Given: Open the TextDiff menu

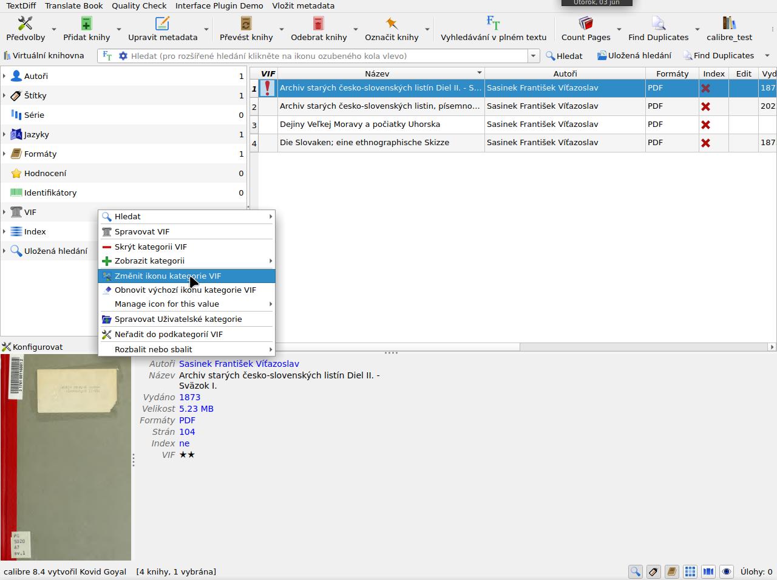Looking at the screenshot, I should click(x=21, y=5).
